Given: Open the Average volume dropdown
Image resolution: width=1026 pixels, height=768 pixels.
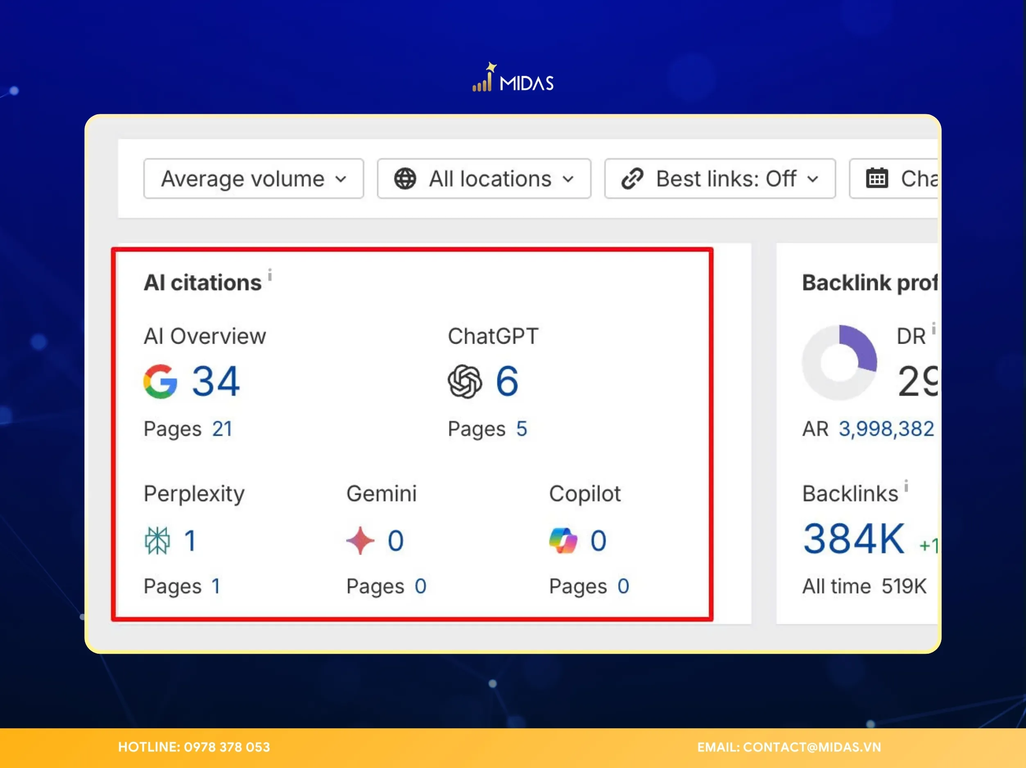Looking at the screenshot, I should click(253, 179).
